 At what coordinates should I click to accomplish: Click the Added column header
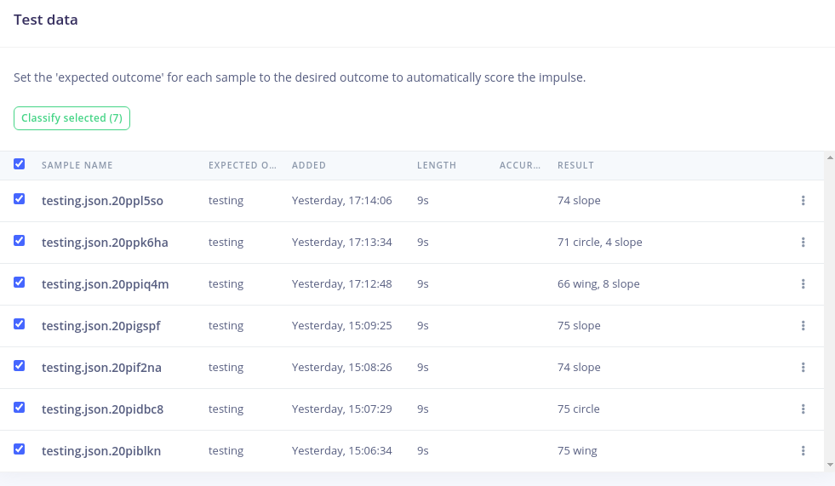[309, 166]
